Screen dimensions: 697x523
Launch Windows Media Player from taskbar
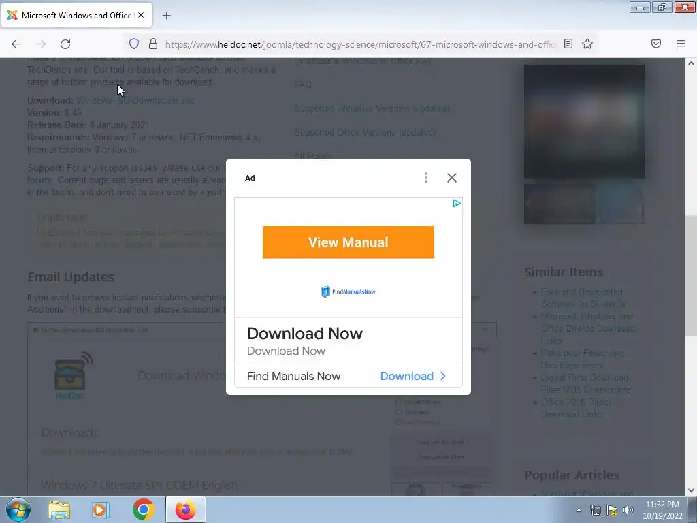(x=101, y=510)
